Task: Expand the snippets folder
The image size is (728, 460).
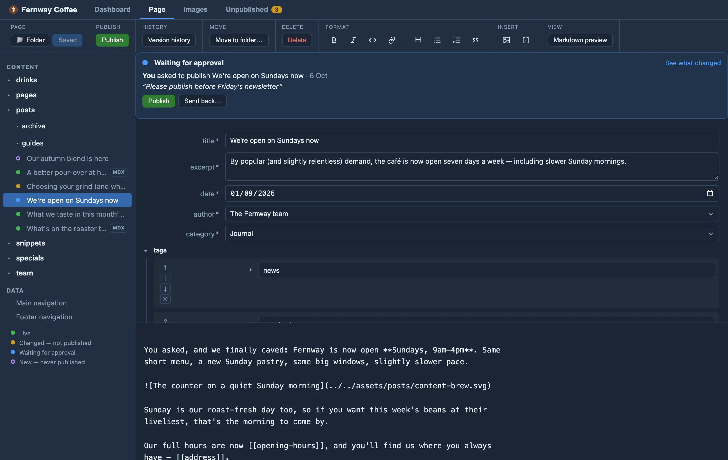Action: [9, 243]
